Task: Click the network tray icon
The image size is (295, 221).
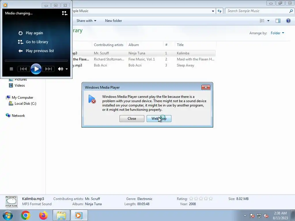Action: click(x=259, y=216)
